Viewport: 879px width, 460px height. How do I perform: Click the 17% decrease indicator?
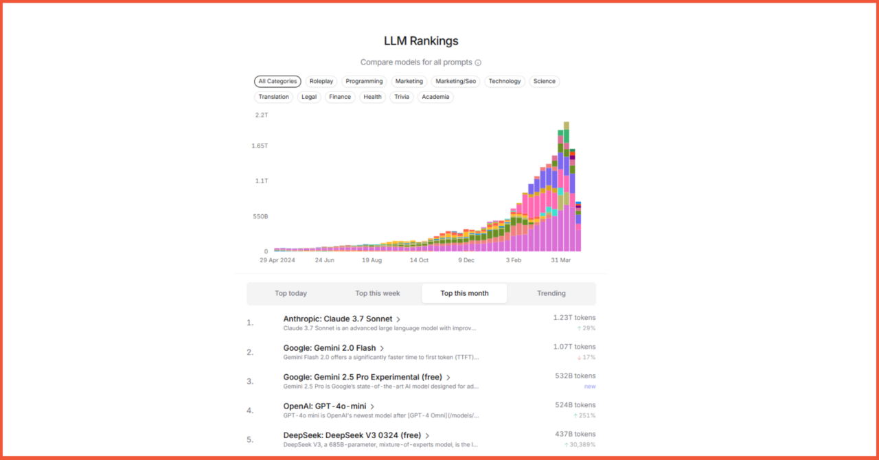(586, 357)
